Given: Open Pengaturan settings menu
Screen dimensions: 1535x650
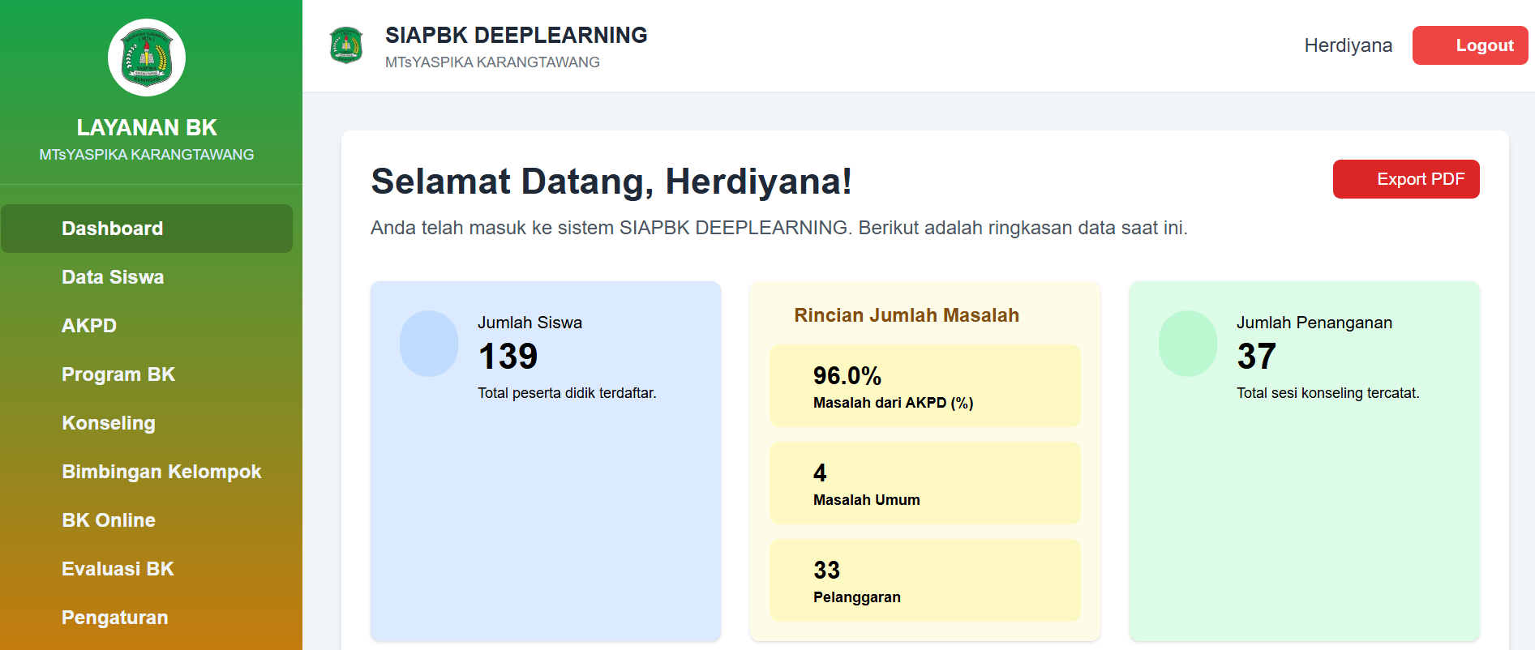Looking at the screenshot, I should (147, 618).
